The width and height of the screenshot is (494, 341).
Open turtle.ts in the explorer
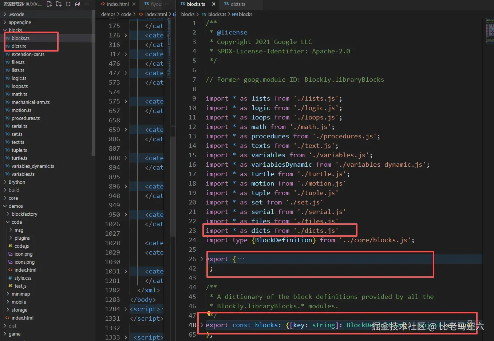pos(19,158)
